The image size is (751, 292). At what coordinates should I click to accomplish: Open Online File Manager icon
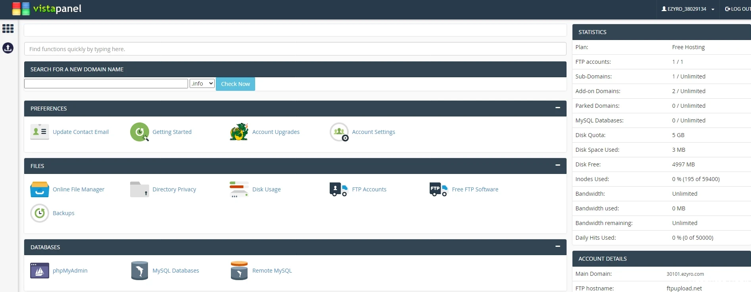click(x=40, y=189)
